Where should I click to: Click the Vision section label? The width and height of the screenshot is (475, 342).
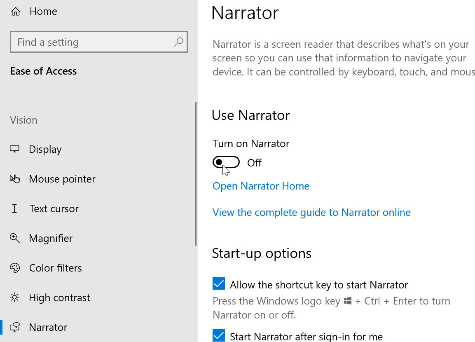tap(23, 120)
